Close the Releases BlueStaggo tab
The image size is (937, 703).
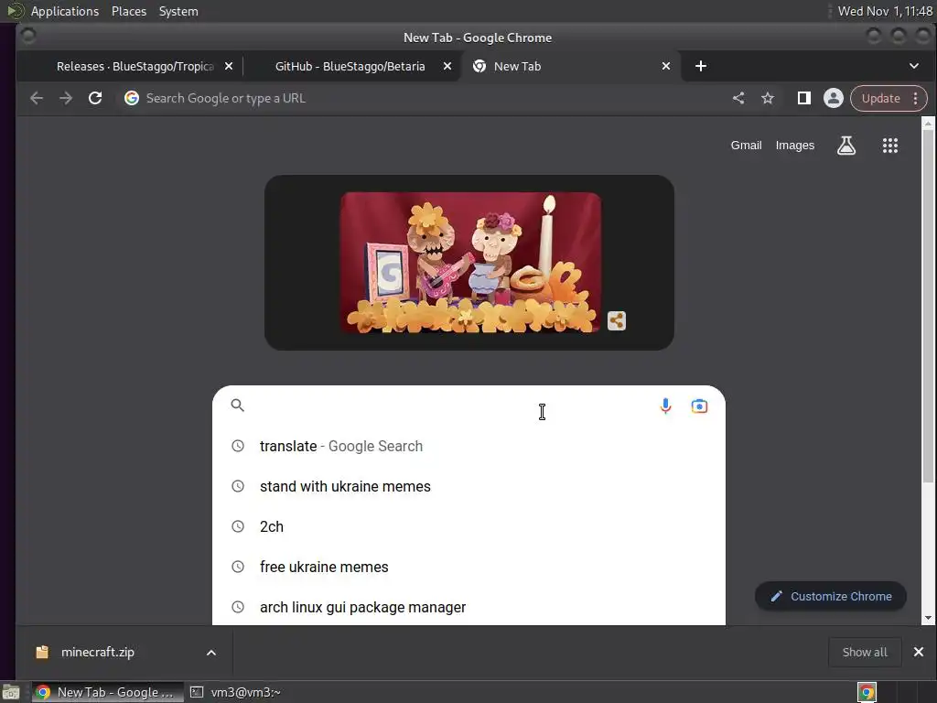(228, 66)
